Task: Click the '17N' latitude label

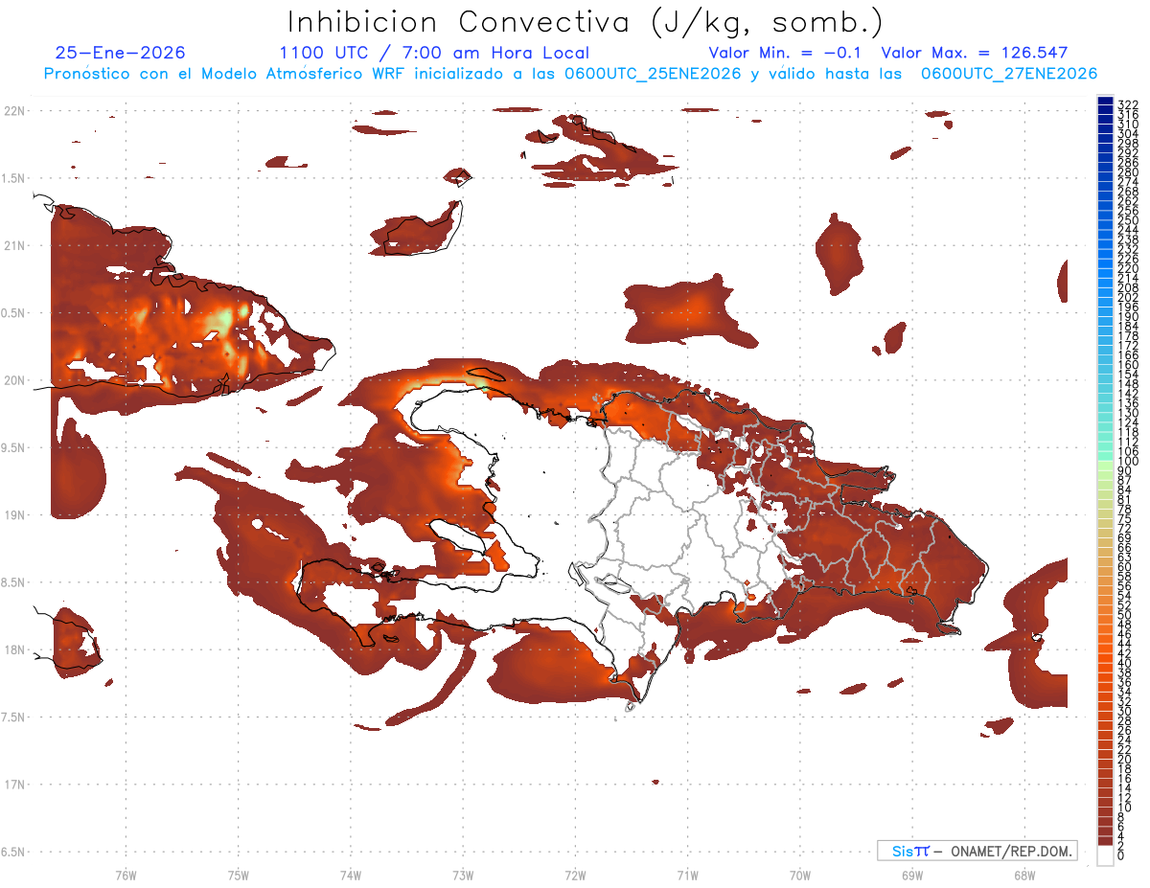Action: pyautogui.click(x=14, y=785)
